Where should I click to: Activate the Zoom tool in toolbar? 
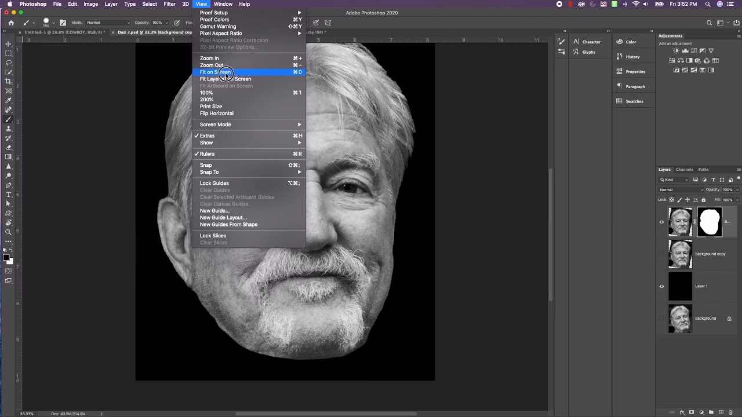pos(8,232)
